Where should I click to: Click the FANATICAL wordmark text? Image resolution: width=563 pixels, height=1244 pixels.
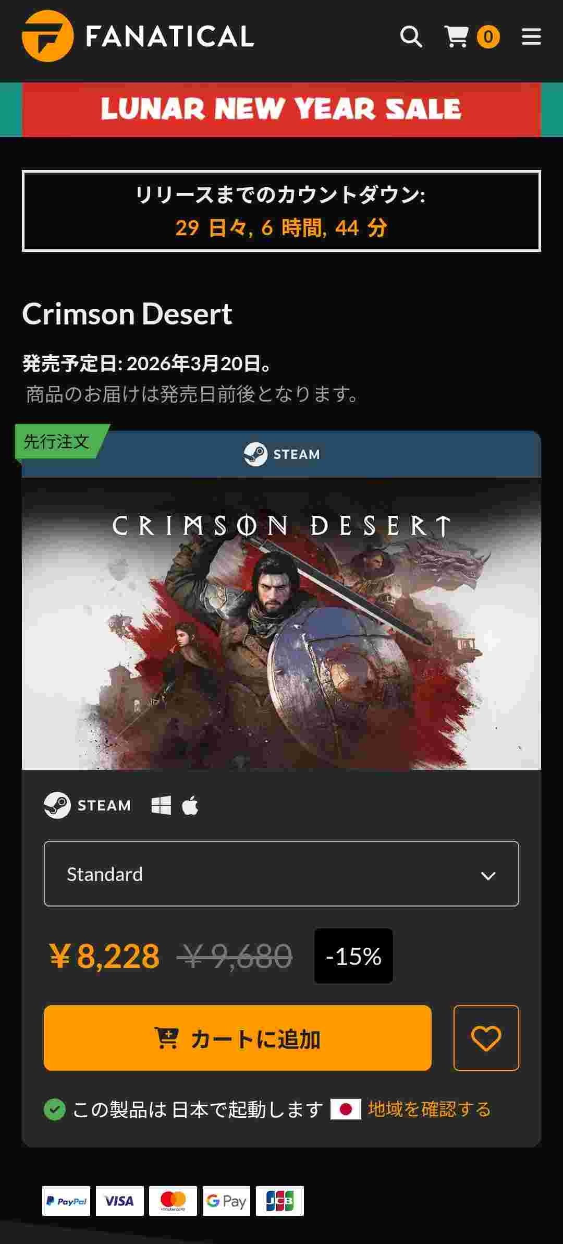170,37
